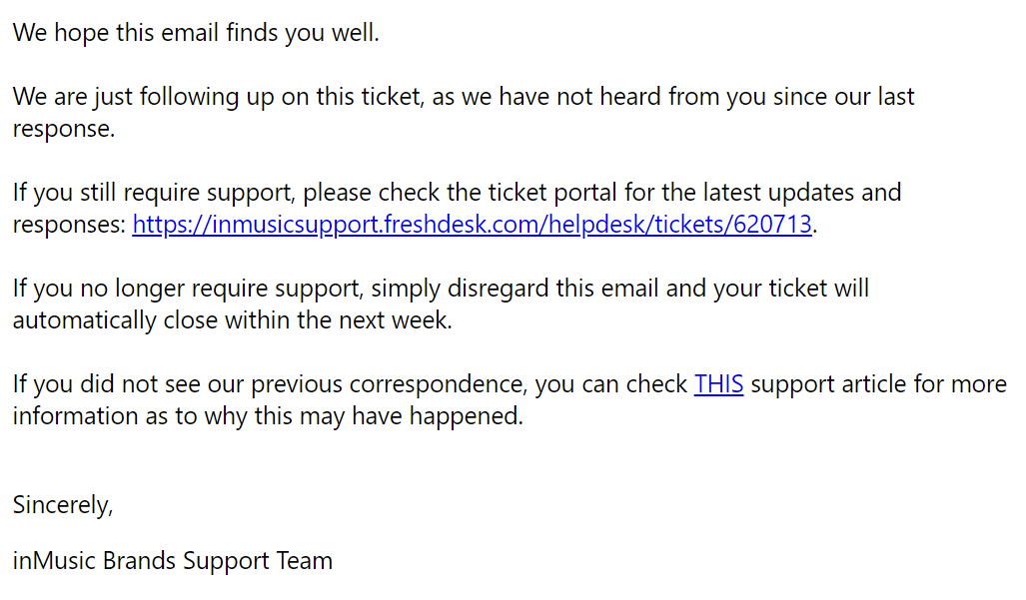This screenshot has height=600, width=1026.
Task: Click the "Sincerely," closing line
Action: [x=63, y=505]
